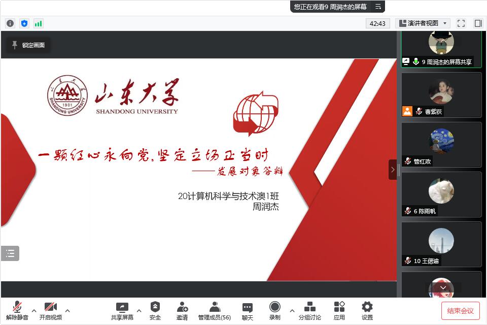Image resolution: width=487 pixels, height=325 pixels.
Task: Expand video options arrow beside 开启视频
Action: 67,311
